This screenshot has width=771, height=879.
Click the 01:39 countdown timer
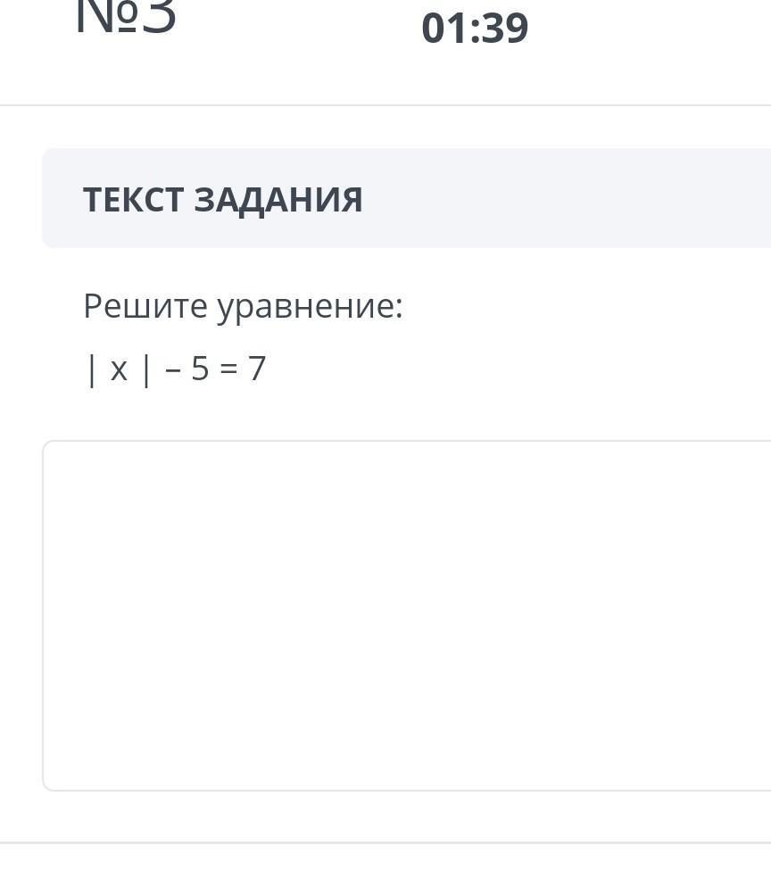tap(475, 29)
